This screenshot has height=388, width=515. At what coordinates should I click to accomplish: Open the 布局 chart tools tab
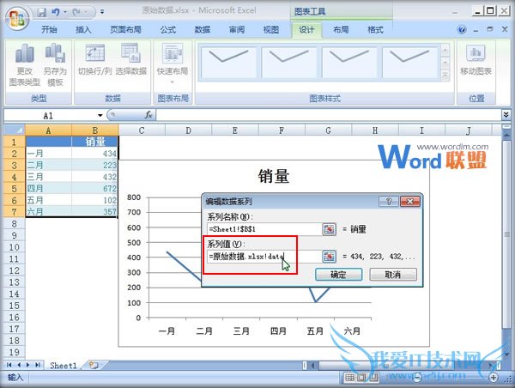tap(341, 29)
